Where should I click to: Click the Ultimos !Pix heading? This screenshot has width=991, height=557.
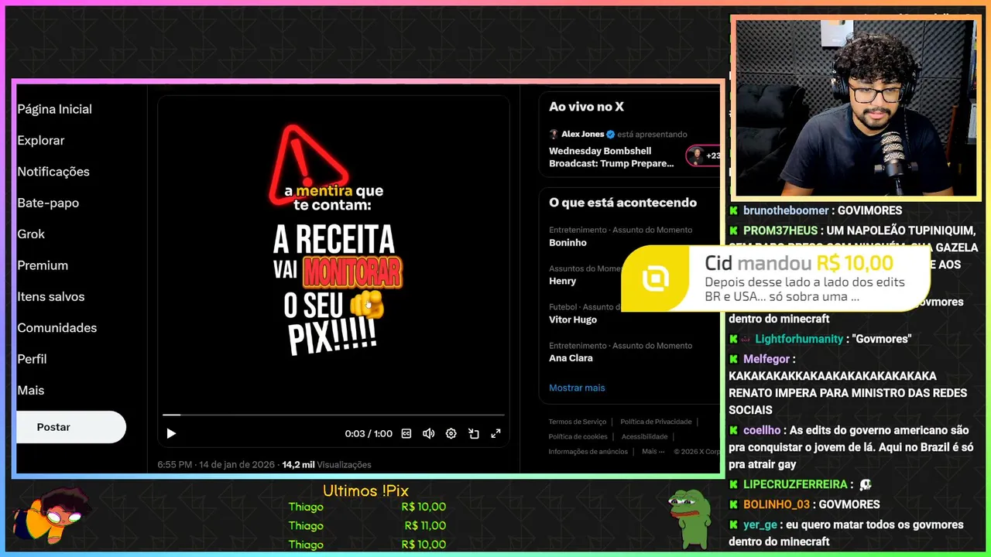pos(365,490)
